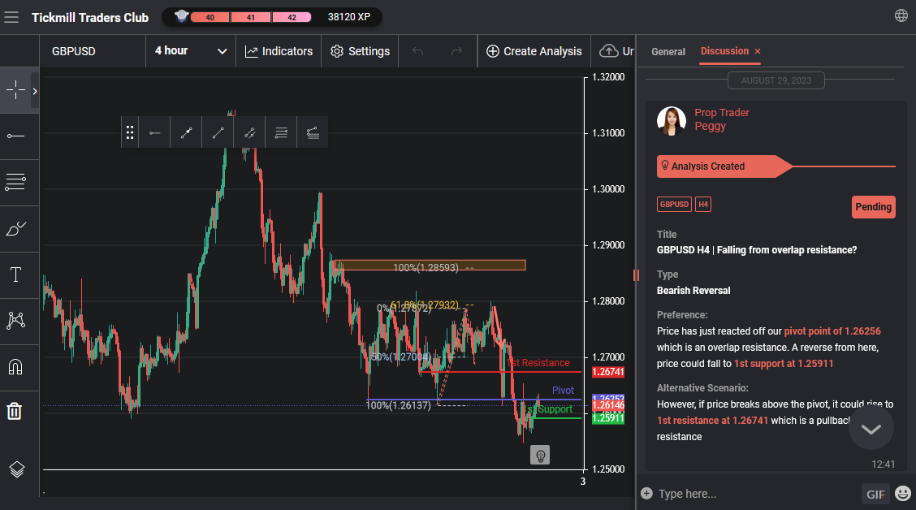Click the Analysis Created banner
This screenshot has width=916, height=510.
(724, 166)
